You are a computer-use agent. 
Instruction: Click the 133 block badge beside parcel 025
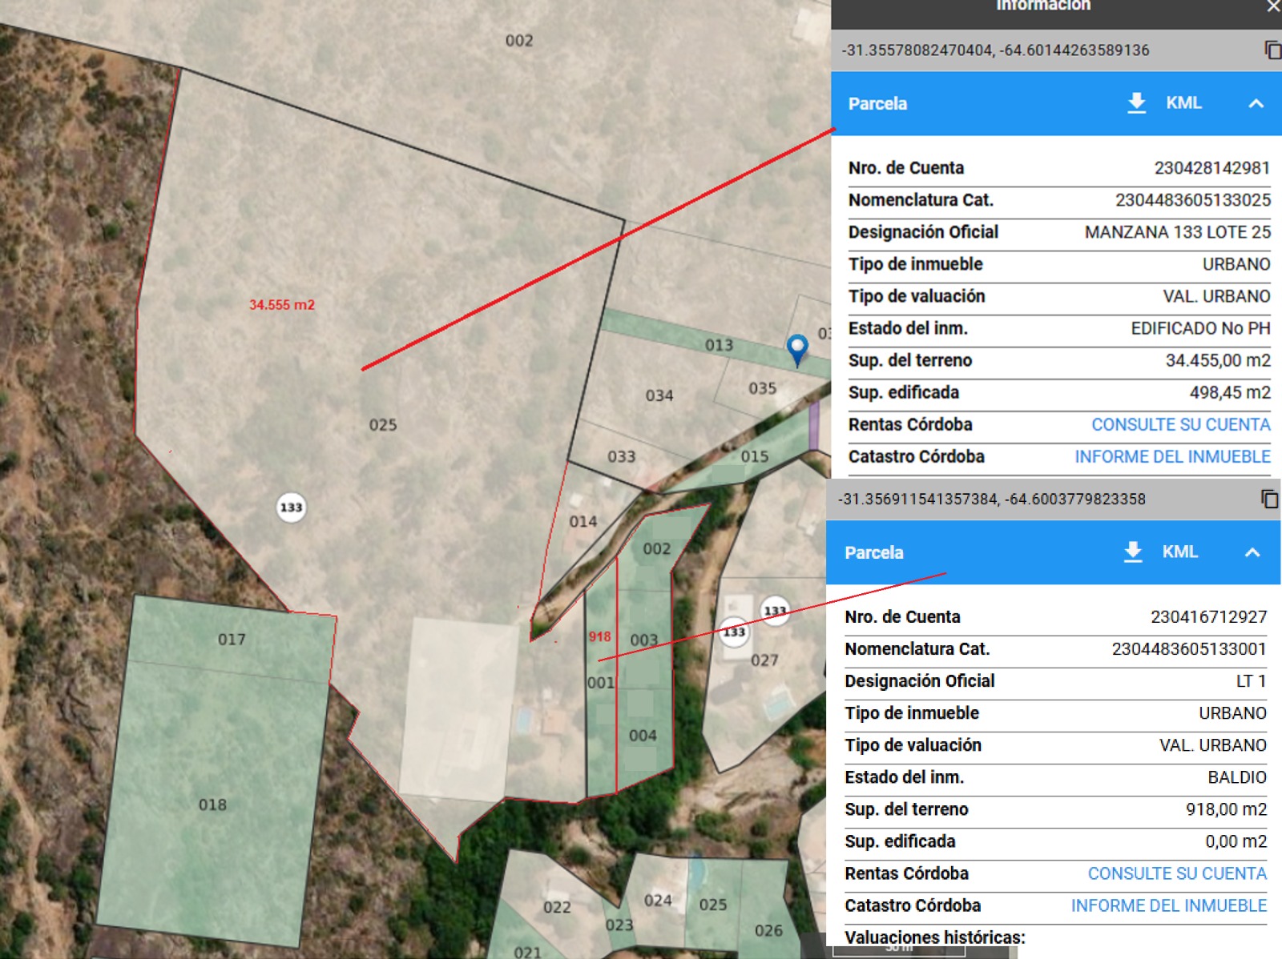click(291, 508)
